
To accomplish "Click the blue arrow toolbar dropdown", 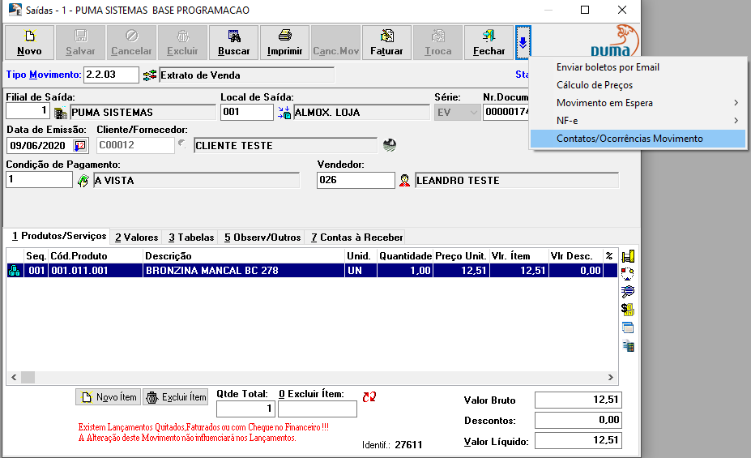I will click(x=523, y=42).
